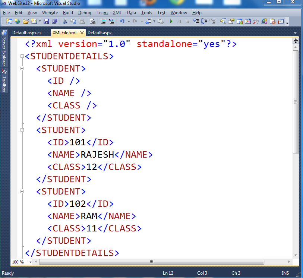Image resolution: width=303 pixels, height=278 pixels.
Task: Select the Cut icon on the toolbar
Action: pyautogui.click(x=64, y=21)
